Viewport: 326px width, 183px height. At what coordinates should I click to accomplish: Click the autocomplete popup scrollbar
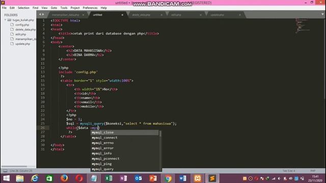[160, 134]
